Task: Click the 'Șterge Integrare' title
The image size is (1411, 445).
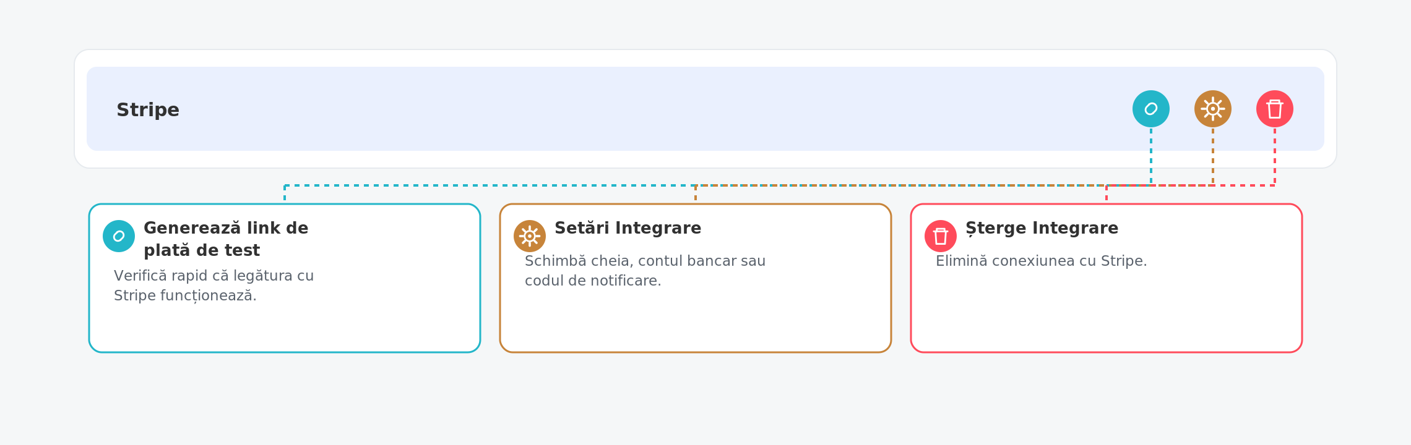Action: [x=1042, y=228]
